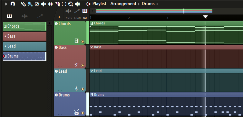Mute the Drums track
243x117 pixels.
(x=56, y=95)
